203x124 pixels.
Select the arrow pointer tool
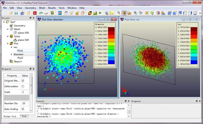(x=119, y=13)
